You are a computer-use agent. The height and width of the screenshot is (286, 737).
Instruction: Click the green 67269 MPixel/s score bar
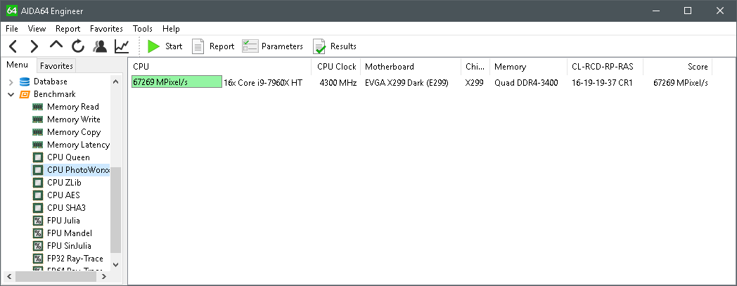tap(177, 82)
